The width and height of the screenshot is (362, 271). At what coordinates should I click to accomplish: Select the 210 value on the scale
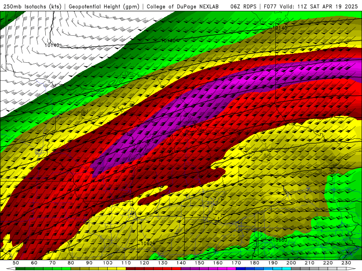[310, 263]
